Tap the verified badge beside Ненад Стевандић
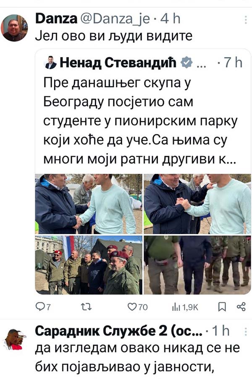The height and width of the screenshot is (379, 252). coord(186,63)
